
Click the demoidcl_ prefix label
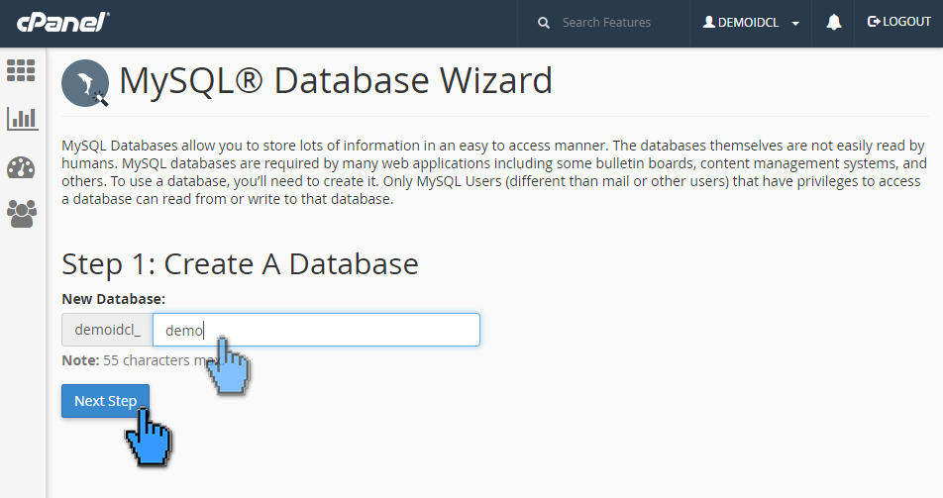(107, 330)
